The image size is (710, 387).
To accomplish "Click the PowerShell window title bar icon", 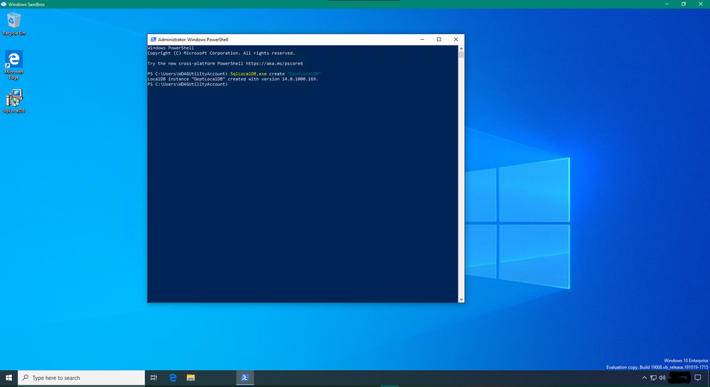I will [153, 39].
